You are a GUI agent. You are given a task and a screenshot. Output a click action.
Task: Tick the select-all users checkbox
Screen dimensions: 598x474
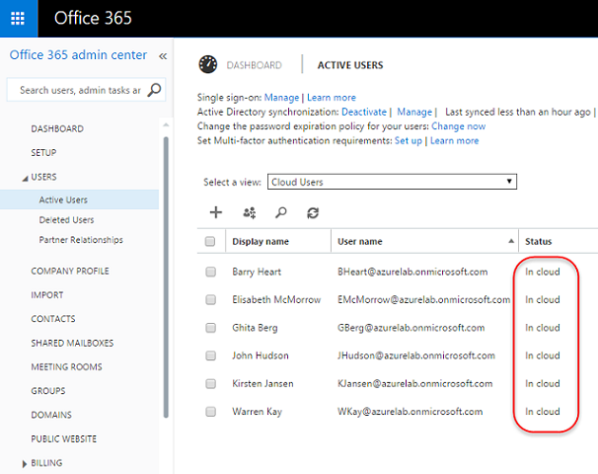[210, 241]
